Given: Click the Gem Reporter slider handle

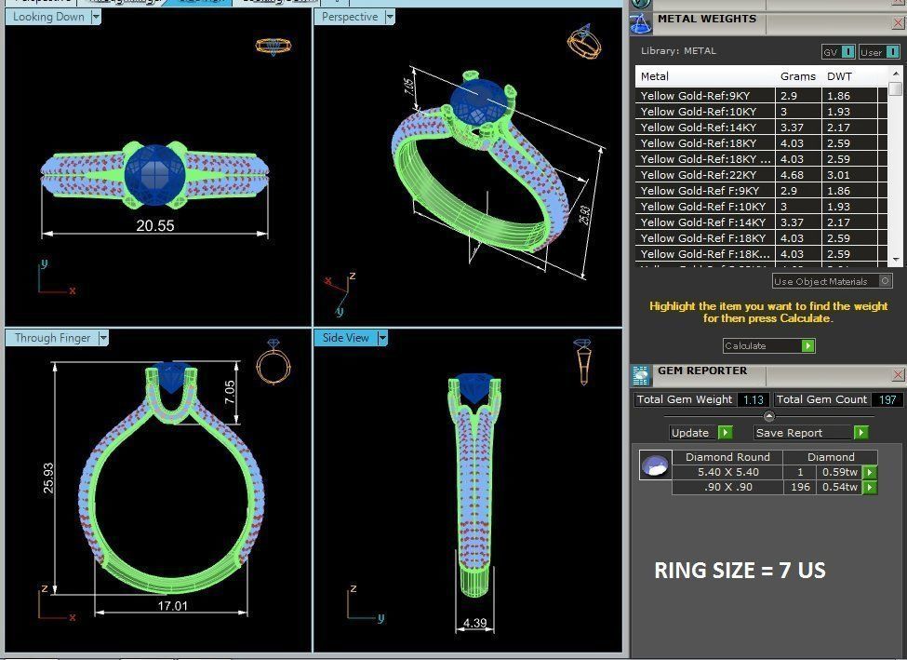Looking at the screenshot, I should click(x=769, y=416).
